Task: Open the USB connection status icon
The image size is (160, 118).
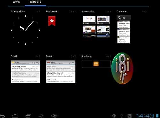Action: 122,116
